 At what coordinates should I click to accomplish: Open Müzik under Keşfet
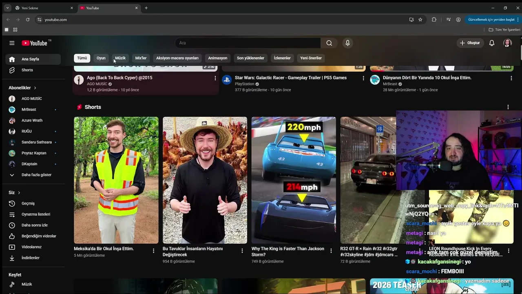coord(33,284)
